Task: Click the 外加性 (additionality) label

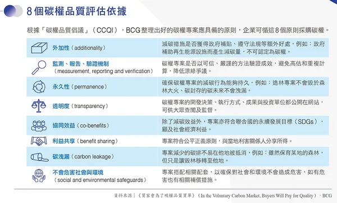Action: coord(79,48)
